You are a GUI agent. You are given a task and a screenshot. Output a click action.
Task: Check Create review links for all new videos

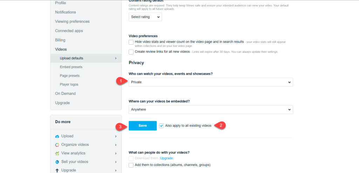point(131,52)
